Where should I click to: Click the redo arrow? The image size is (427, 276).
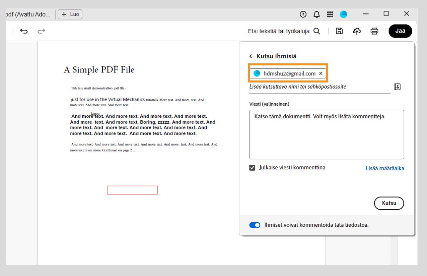41,31
